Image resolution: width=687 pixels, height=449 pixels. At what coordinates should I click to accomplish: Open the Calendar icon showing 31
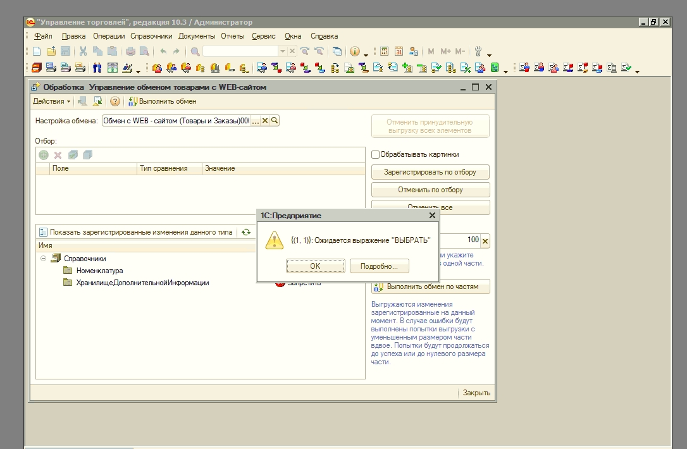coord(399,52)
